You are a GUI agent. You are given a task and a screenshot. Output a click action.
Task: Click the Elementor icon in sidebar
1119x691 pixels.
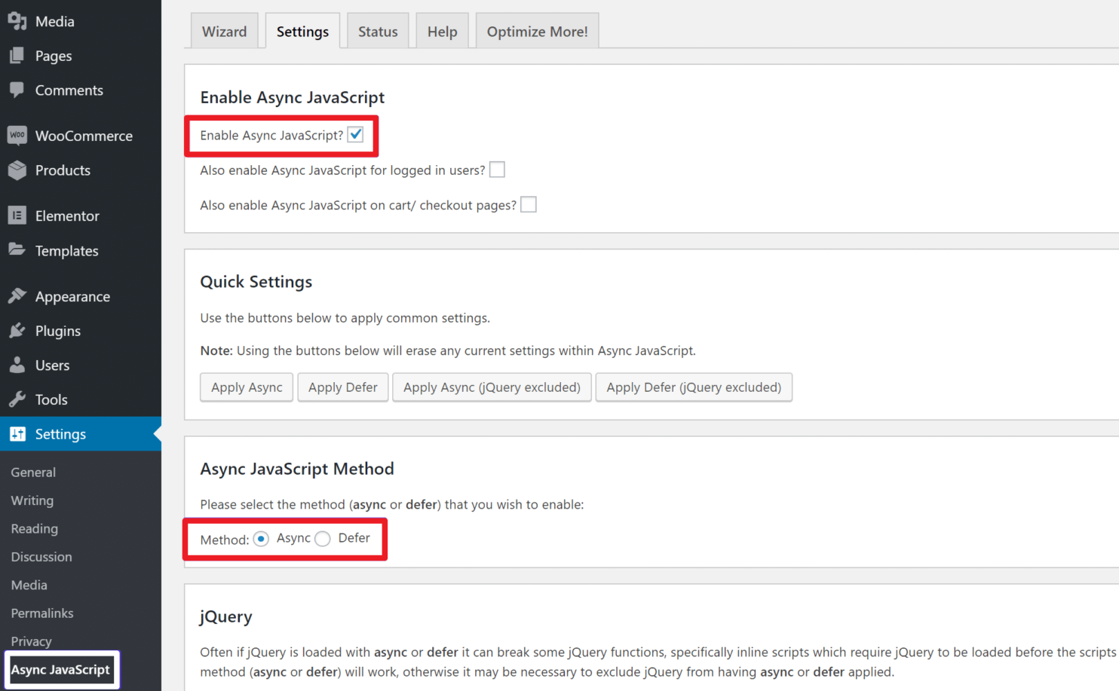coord(17,216)
